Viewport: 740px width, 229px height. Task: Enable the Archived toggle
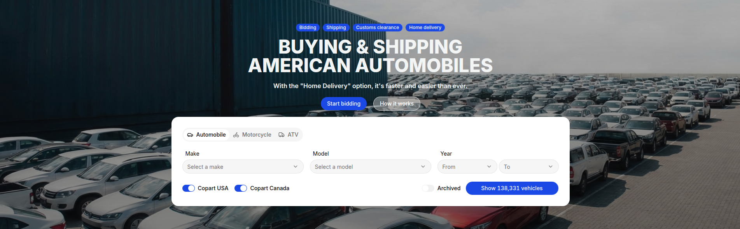pos(428,188)
